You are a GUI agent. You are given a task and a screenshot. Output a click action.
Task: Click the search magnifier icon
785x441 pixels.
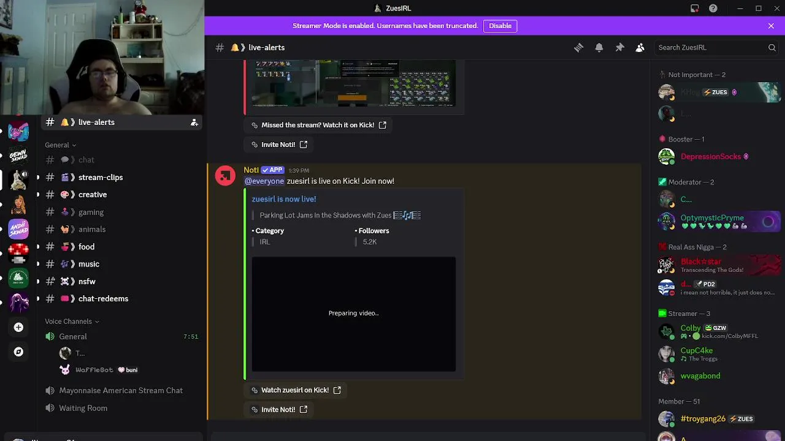pos(772,48)
